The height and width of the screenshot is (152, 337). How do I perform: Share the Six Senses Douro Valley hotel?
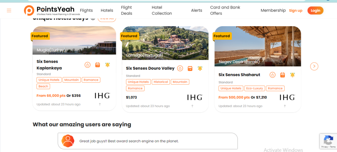pos(180,68)
